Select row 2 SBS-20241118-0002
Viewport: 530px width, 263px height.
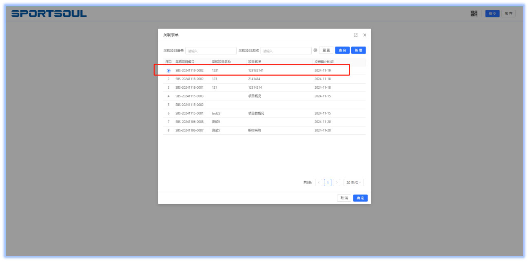[189, 79]
